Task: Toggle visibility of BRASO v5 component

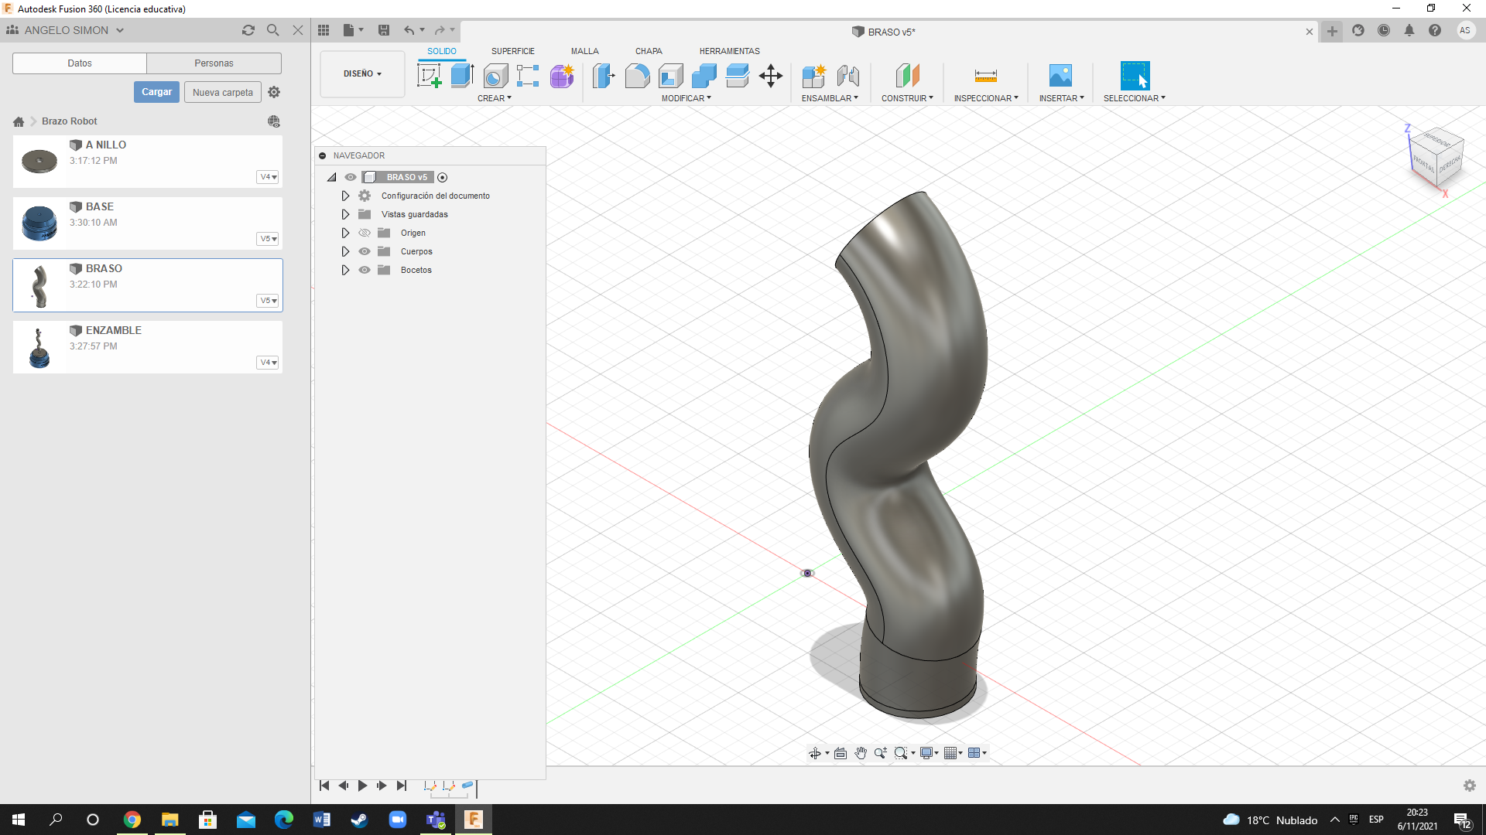Action: pyautogui.click(x=351, y=177)
